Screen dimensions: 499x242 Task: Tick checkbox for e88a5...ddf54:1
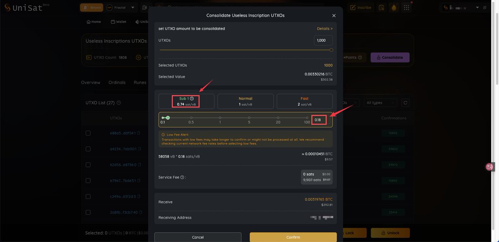88,133
